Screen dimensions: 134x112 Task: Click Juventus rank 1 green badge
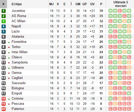point(4,11)
